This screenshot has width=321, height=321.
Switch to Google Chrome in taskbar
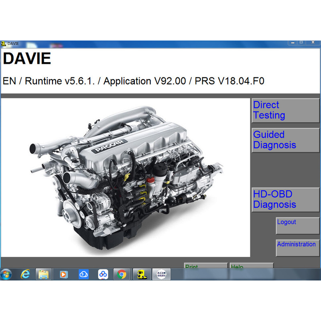[122, 274]
